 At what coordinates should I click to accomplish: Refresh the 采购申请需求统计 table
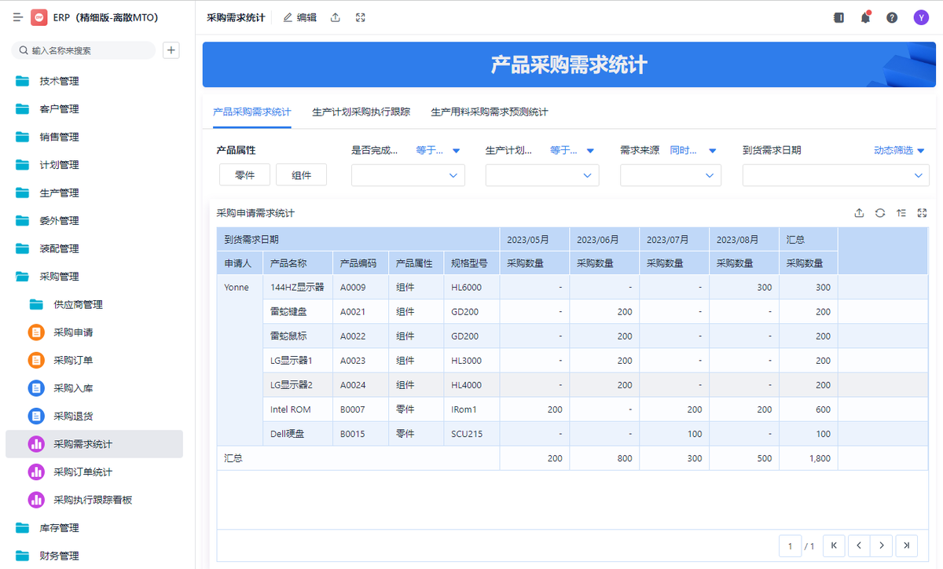pyautogui.click(x=880, y=213)
